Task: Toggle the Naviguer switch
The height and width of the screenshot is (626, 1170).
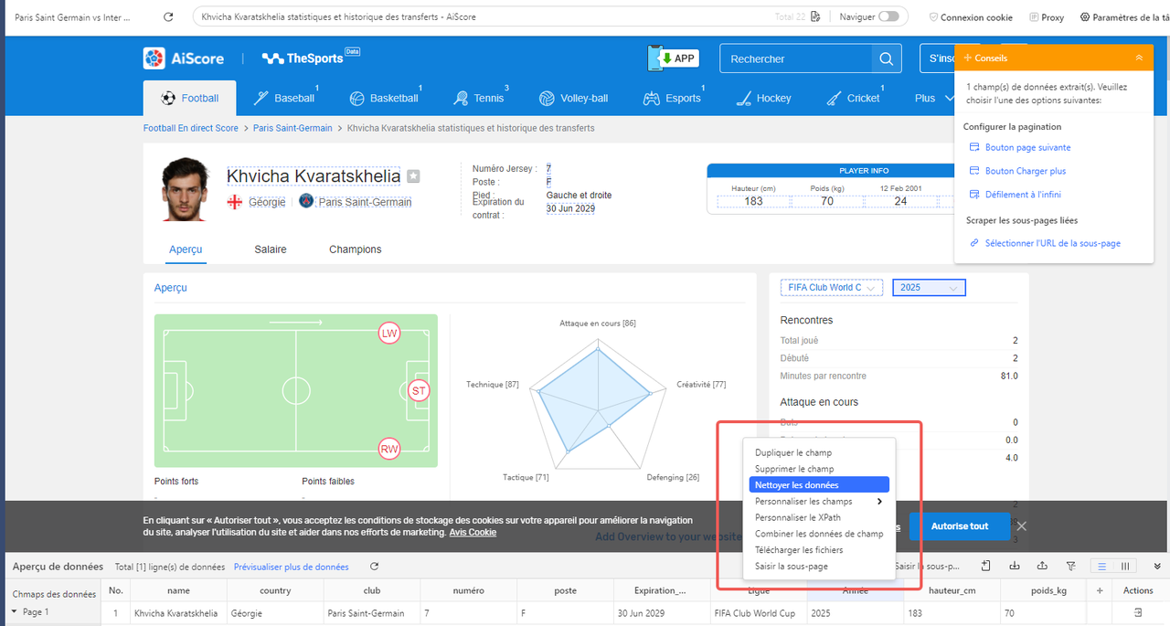Action: [x=888, y=16]
